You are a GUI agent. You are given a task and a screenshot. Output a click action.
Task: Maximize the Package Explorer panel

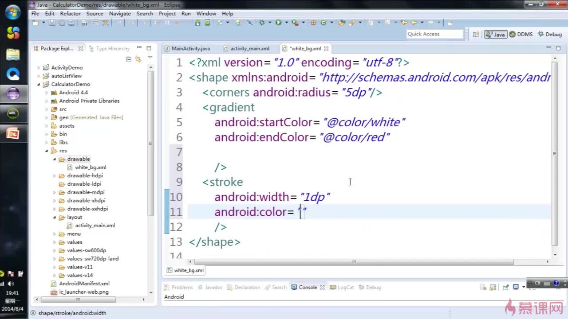[x=149, y=48]
